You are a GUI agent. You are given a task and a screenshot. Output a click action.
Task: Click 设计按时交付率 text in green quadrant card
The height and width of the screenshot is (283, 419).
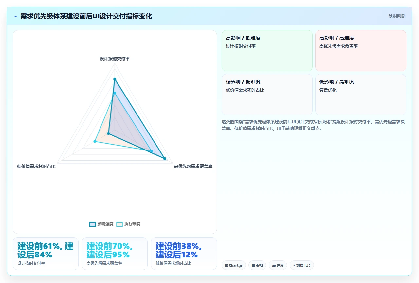pyautogui.click(x=241, y=46)
